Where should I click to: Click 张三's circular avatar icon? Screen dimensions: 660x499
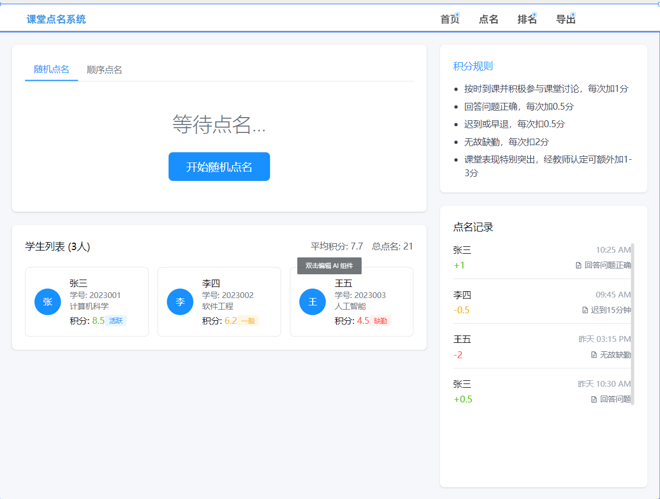47,302
